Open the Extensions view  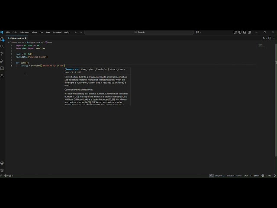[x=2, y=68]
